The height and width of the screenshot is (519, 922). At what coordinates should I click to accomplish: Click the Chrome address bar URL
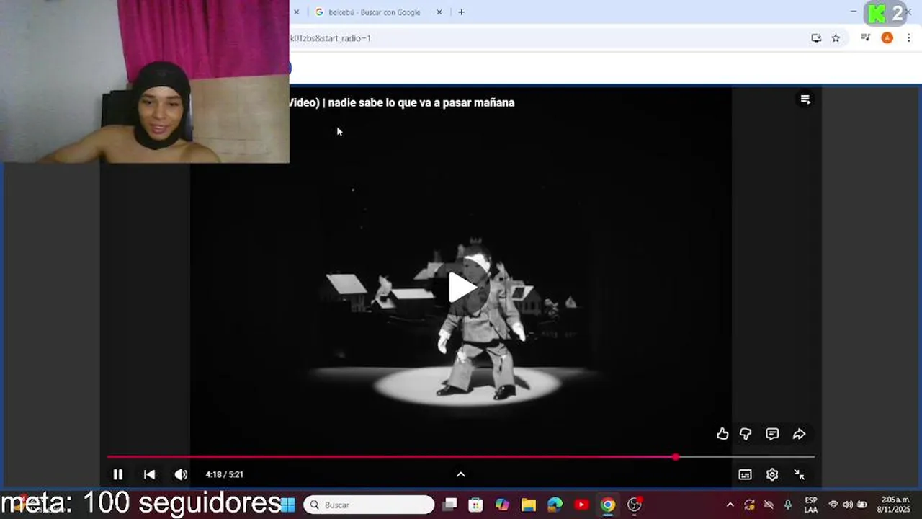coord(331,38)
